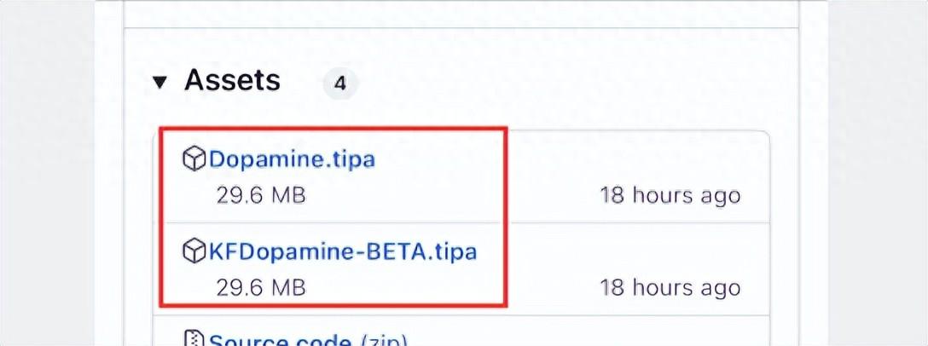This screenshot has width=928, height=346.
Task: Click the Assets section heading
Action: 232,81
